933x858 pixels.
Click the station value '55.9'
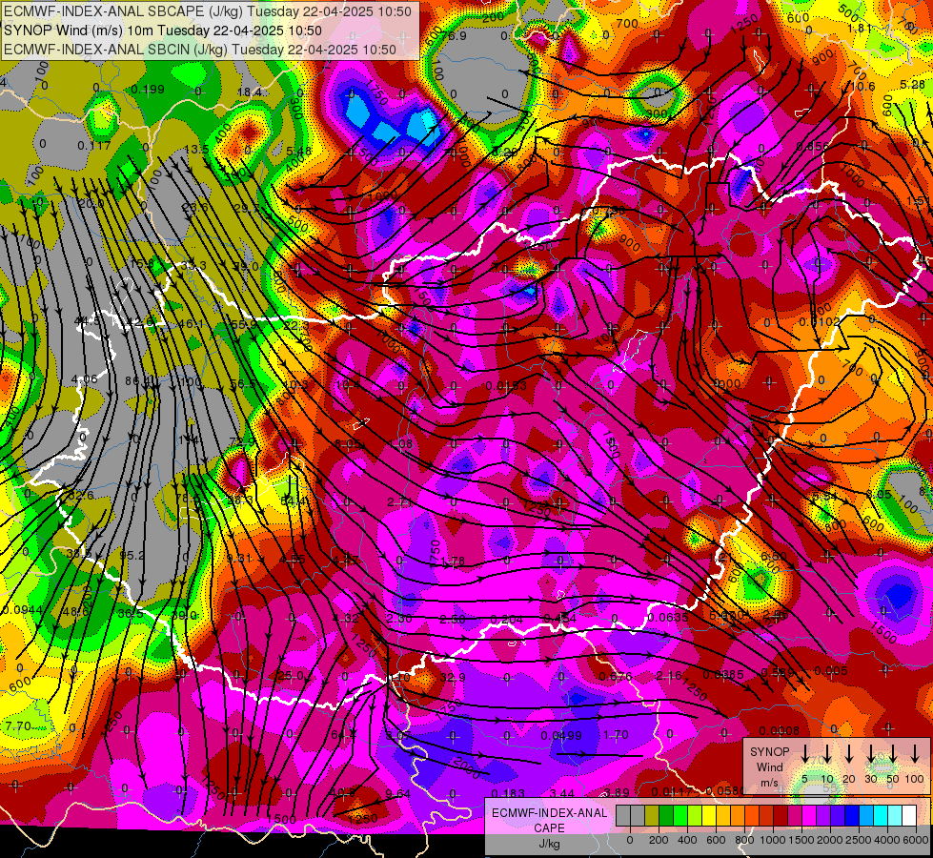(x=243, y=324)
